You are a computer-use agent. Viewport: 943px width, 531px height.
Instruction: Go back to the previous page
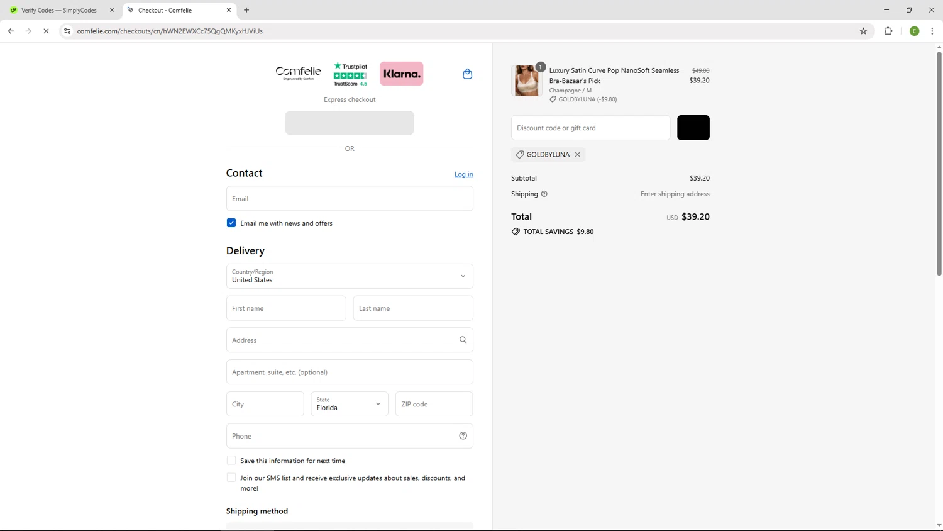tap(11, 31)
